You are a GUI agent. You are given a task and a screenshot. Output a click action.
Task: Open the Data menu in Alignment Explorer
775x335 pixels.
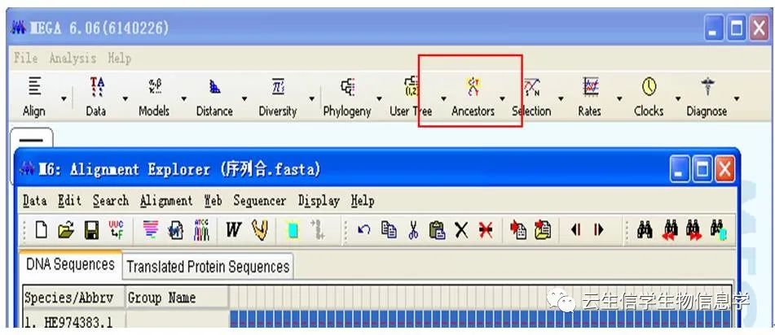[x=35, y=201]
